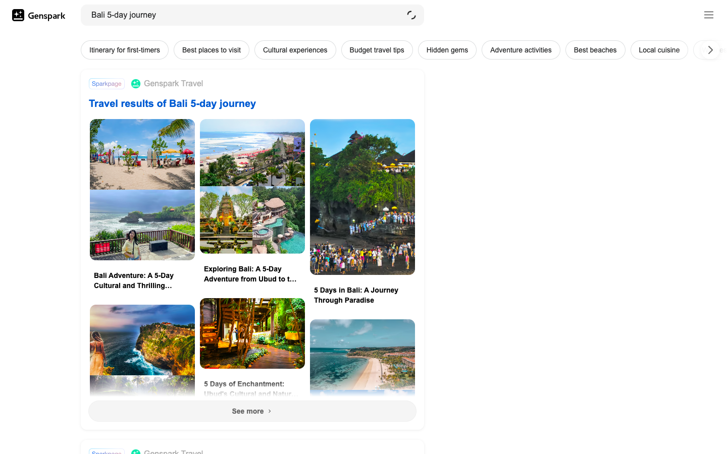This screenshot has width=727, height=454.
Task: Open 5 Days in Bali: A Journey title
Action: [356, 295]
